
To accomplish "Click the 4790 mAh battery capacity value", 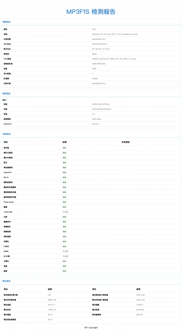I will click(141, 295).
